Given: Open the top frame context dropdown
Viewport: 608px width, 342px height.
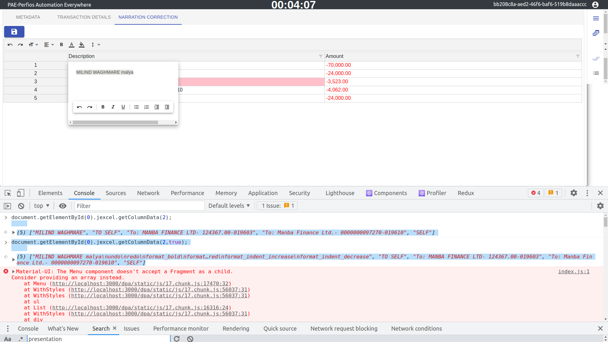Looking at the screenshot, I should pos(41,206).
